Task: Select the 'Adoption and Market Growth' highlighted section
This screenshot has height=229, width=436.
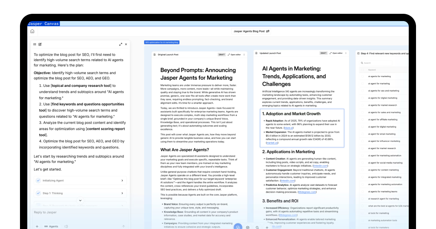Action: pos(302,128)
